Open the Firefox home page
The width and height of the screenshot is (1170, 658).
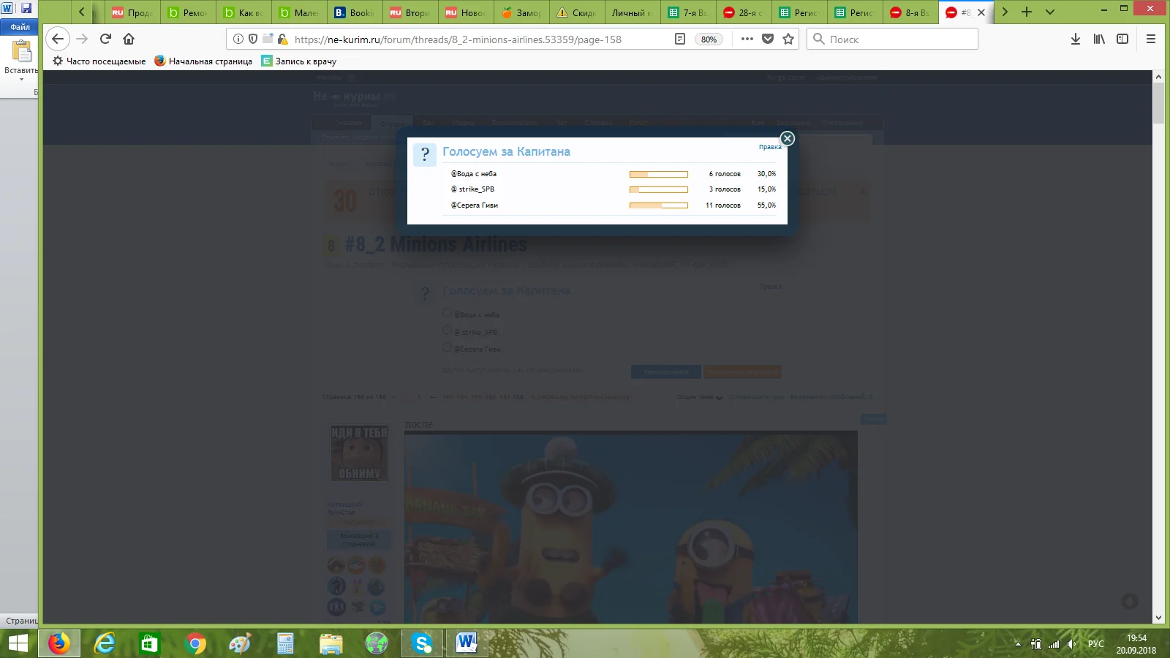[129, 39]
